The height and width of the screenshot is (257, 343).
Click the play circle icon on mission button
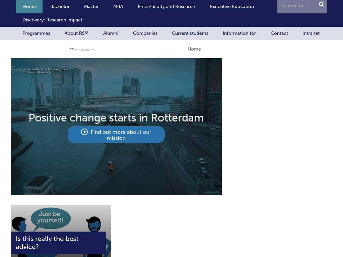[84, 132]
